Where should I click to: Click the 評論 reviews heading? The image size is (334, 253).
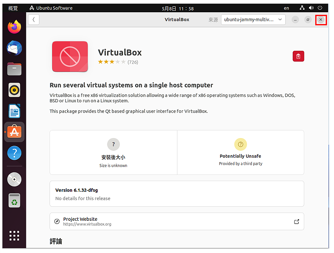coord(56,242)
